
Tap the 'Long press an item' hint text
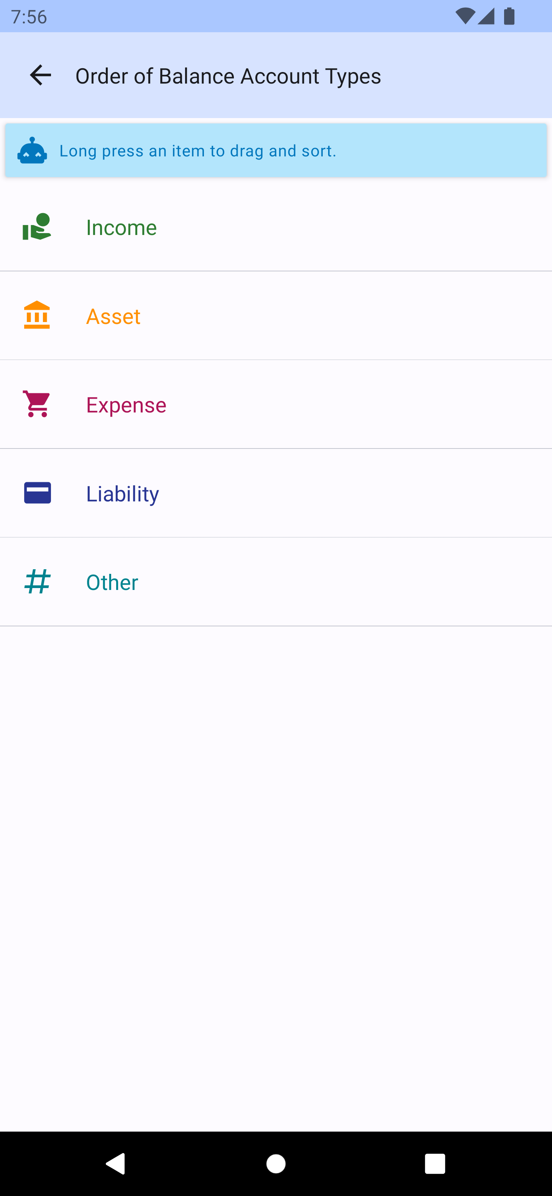tap(198, 151)
